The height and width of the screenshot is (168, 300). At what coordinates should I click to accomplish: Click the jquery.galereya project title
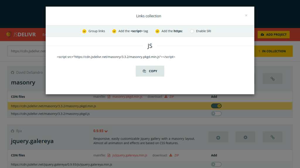(32, 141)
